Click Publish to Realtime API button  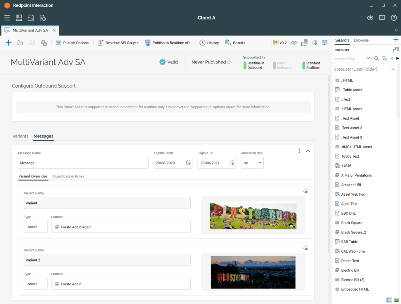tap(168, 43)
